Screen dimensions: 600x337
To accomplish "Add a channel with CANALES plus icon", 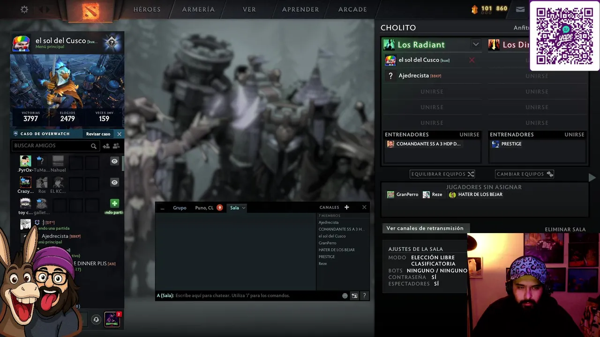I will pos(347,207).
